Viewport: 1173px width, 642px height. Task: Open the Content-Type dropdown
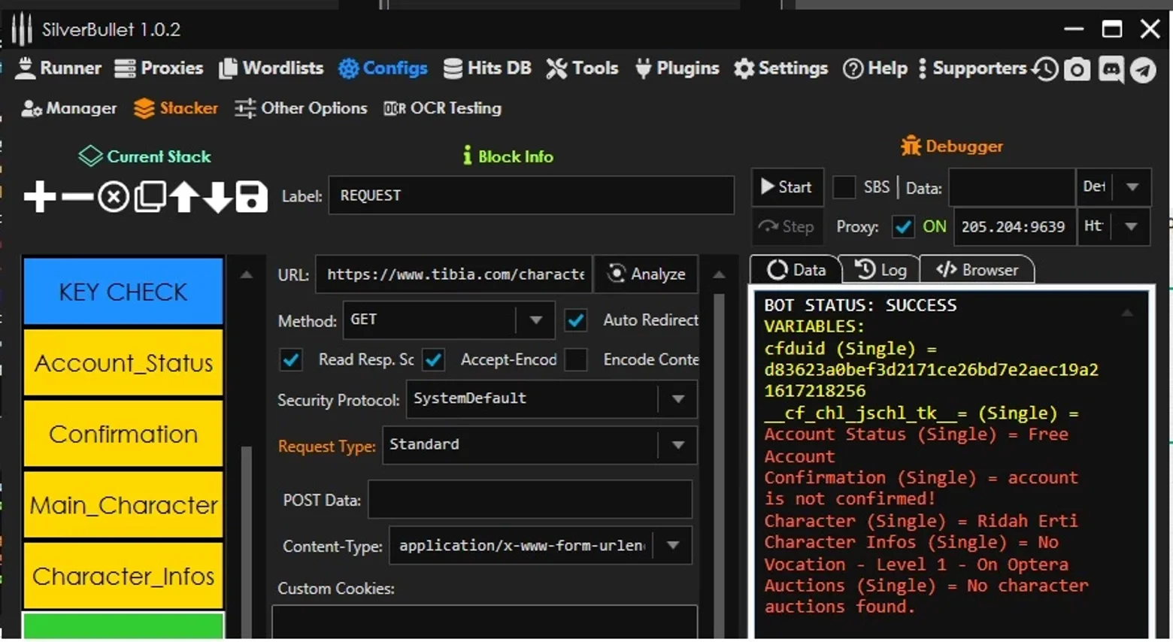(673, 546)
